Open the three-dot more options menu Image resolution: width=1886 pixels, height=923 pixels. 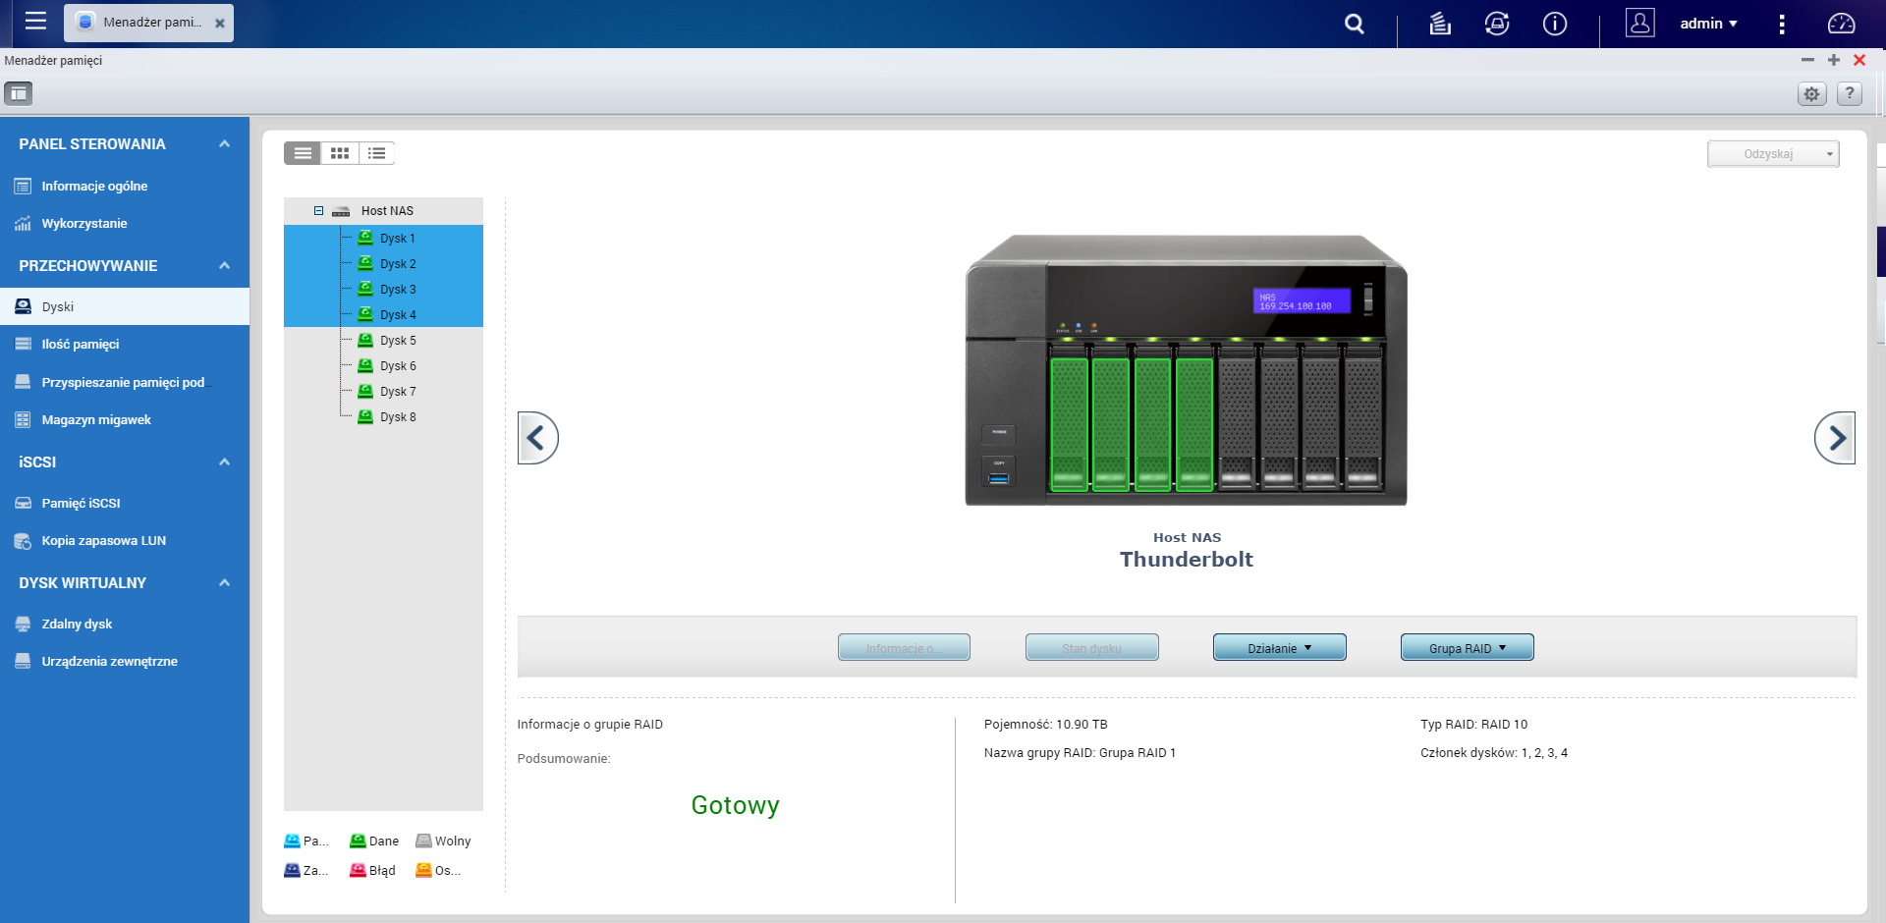tap(1782, 24)
